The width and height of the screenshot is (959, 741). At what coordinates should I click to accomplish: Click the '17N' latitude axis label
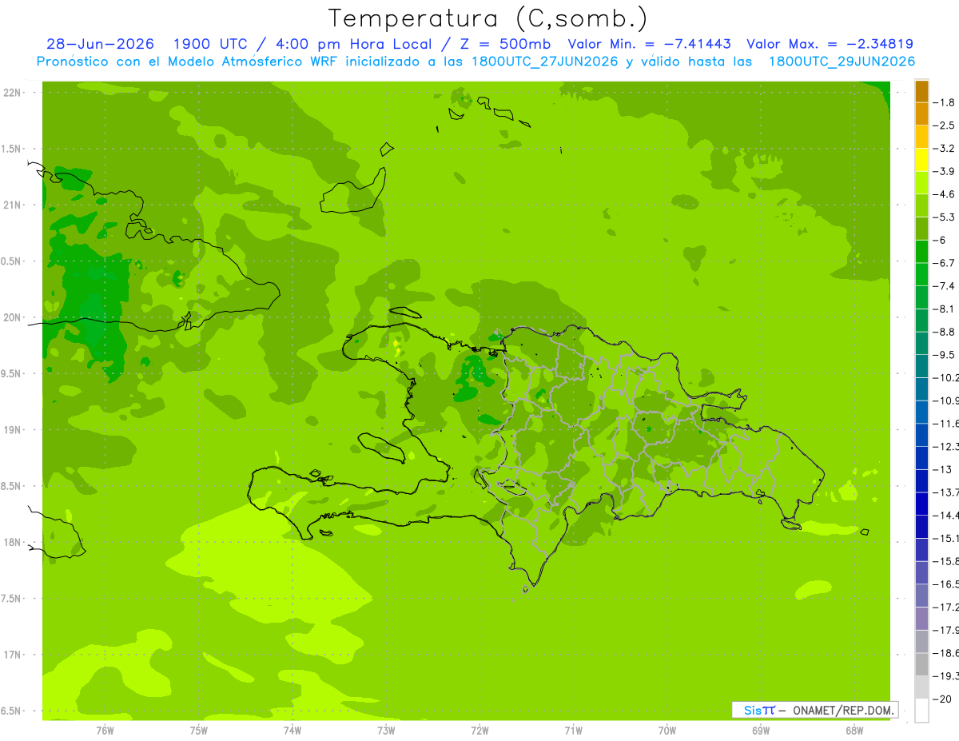tap(11, 655)
